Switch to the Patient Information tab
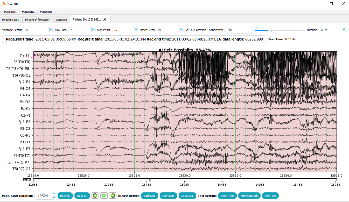This screenshot has height=202, width=349. (37, 19)
